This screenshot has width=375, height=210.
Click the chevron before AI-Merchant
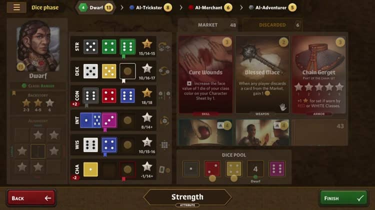tap(181, 7)
